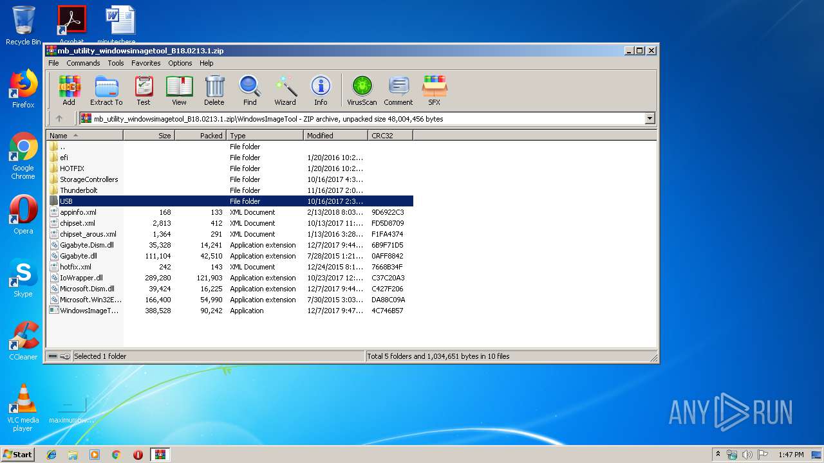Screen dimensions: 824x463
Task: Select WindowsImageT... application file
Action: click(x=230, y=311)
